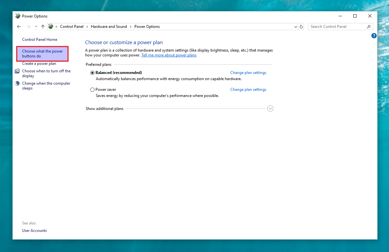Viewport: 389px width, 252px height.
Task: Maximize the Power Options window
Action: [x=355, y=16]
